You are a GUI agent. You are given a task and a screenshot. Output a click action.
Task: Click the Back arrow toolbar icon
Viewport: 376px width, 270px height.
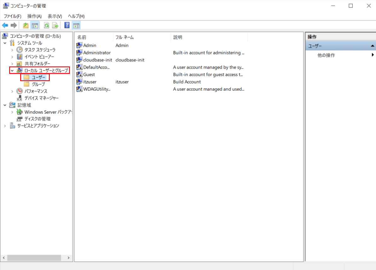(x=5, y=25)
